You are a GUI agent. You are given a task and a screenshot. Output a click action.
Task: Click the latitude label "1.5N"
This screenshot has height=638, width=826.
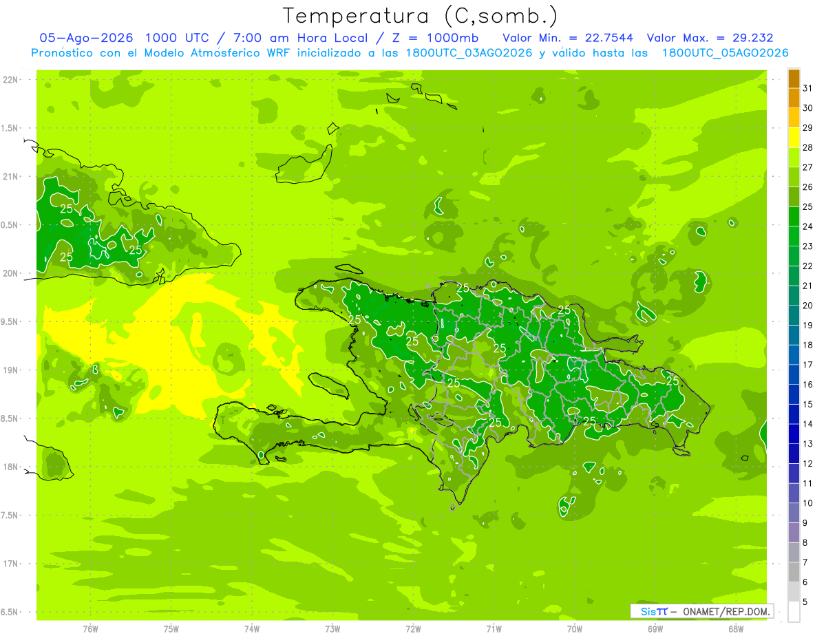click(x=10, y=128)
